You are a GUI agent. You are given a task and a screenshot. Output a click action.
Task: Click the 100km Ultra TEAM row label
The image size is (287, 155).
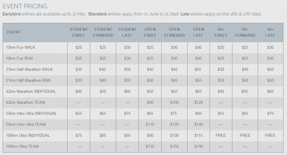pyautogui.click(x=22, y=146)
